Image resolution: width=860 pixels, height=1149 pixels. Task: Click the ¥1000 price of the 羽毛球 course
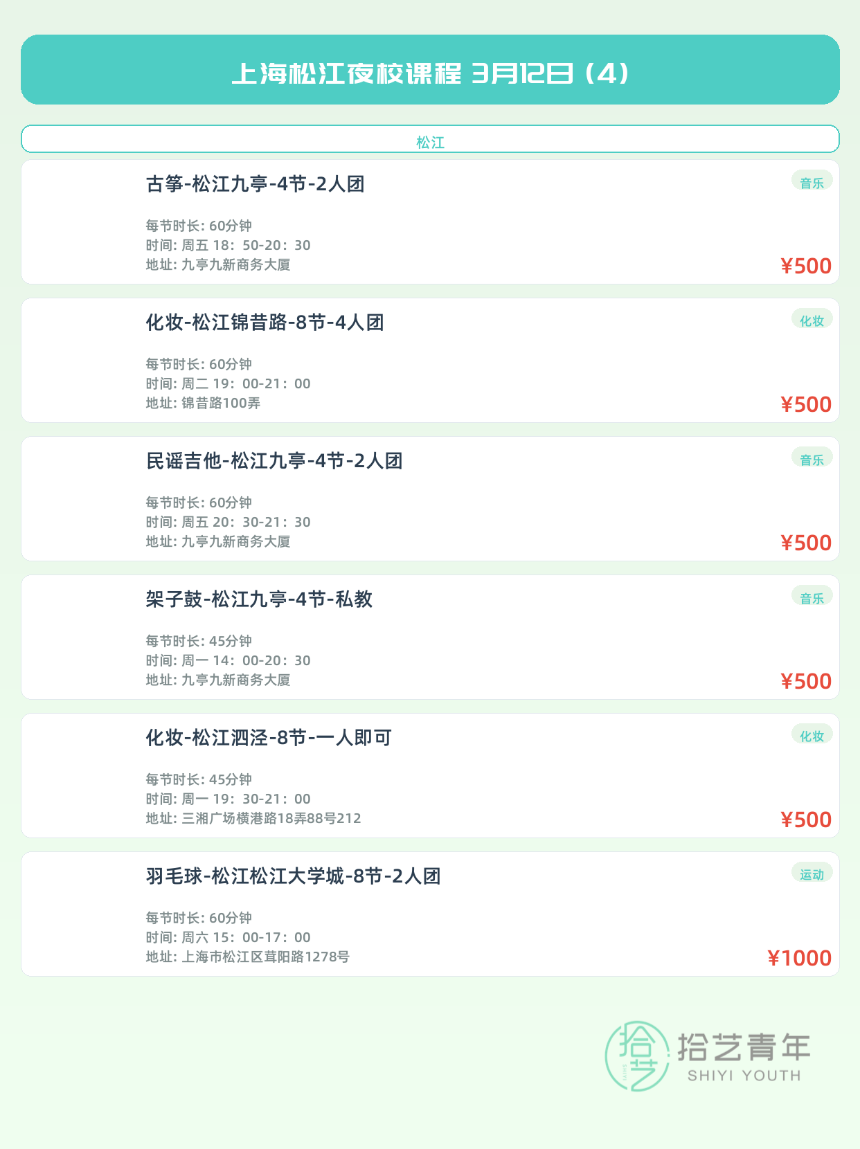pyautogui.click(x=799, y=958)
